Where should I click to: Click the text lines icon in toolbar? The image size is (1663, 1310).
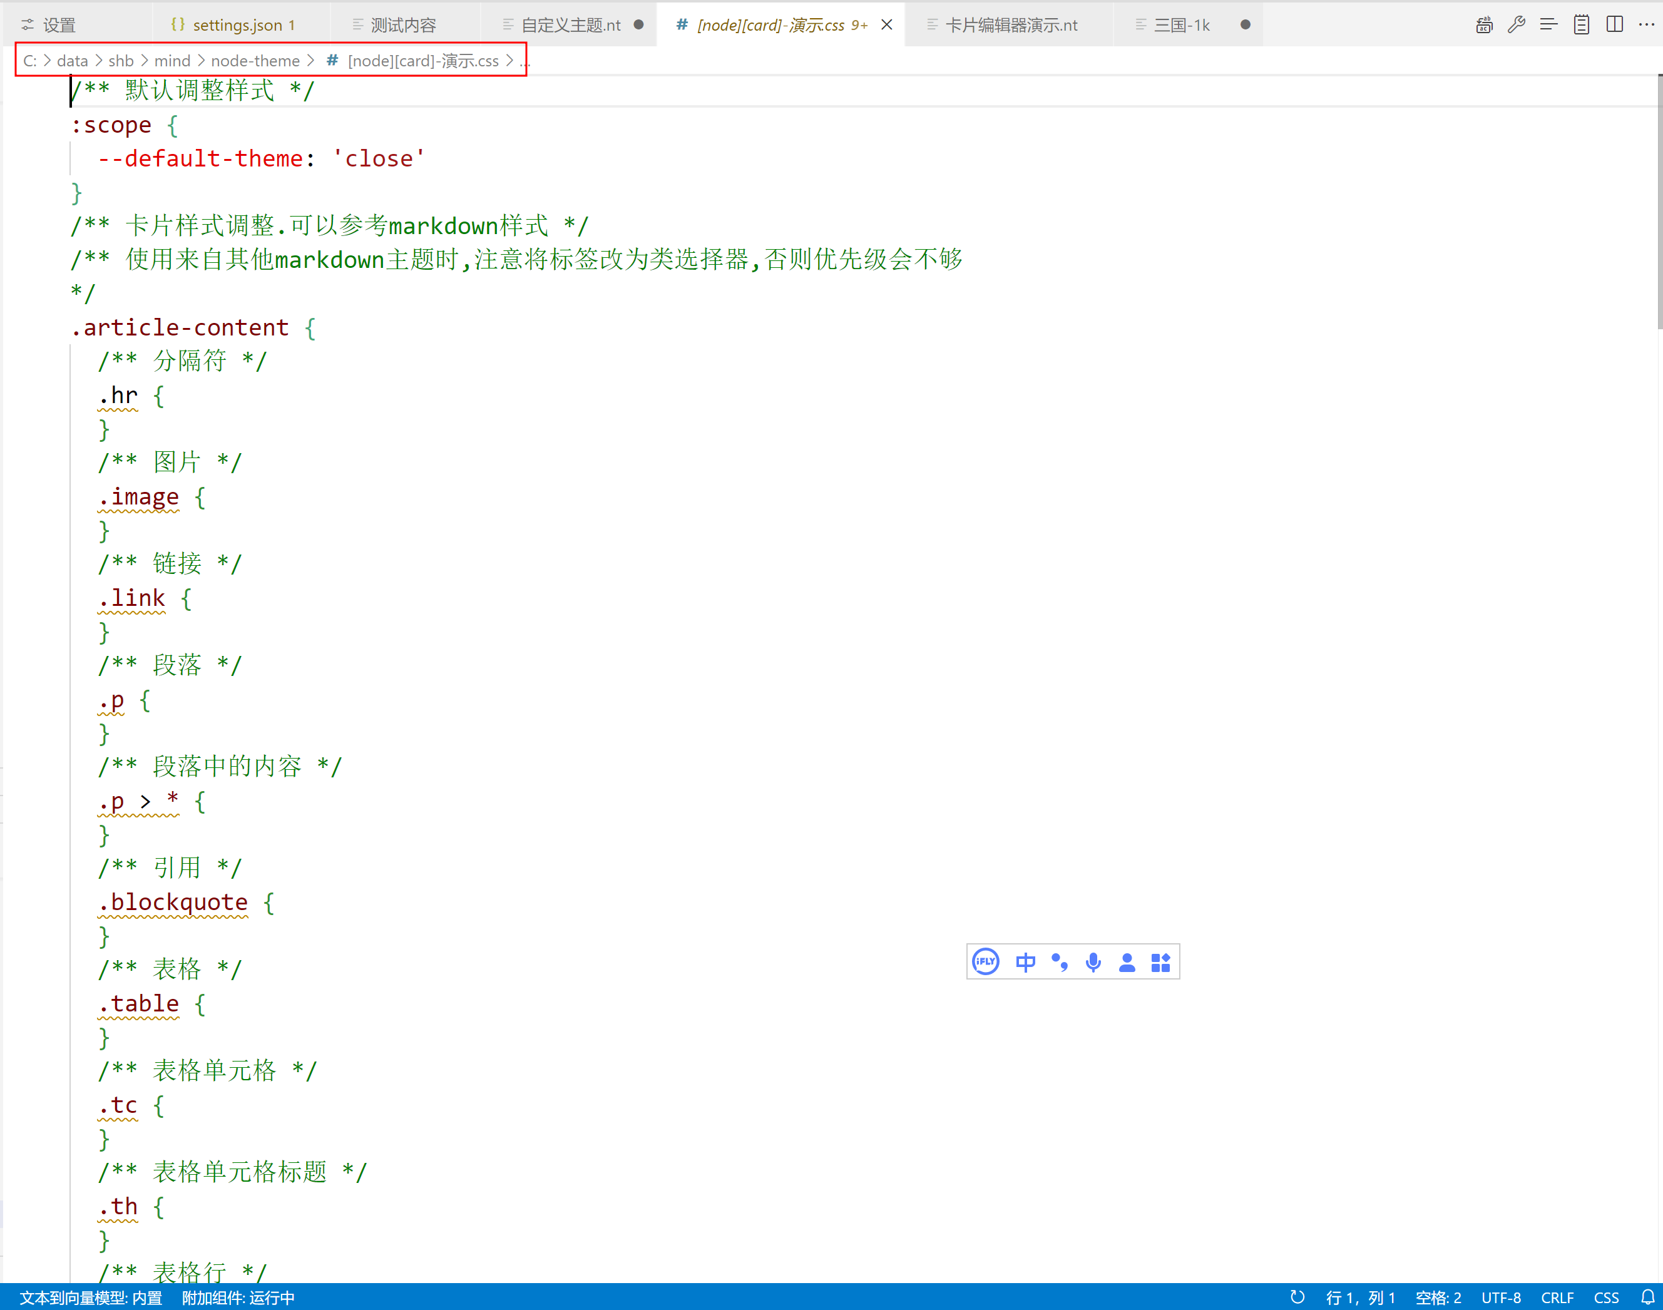click(1548, 24)
